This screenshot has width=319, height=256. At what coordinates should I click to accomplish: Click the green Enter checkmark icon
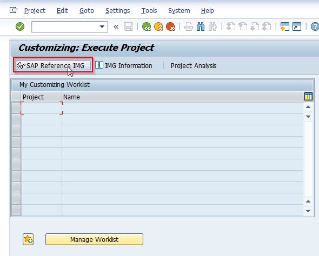[20, 26]
